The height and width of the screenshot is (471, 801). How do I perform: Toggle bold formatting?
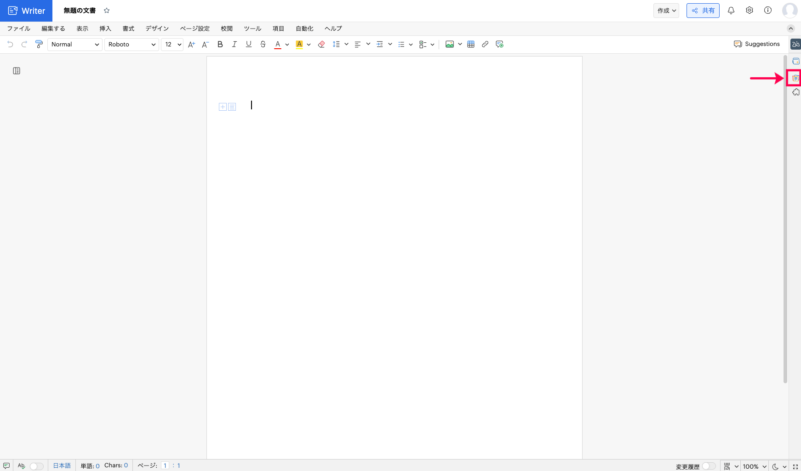(220, 44)
